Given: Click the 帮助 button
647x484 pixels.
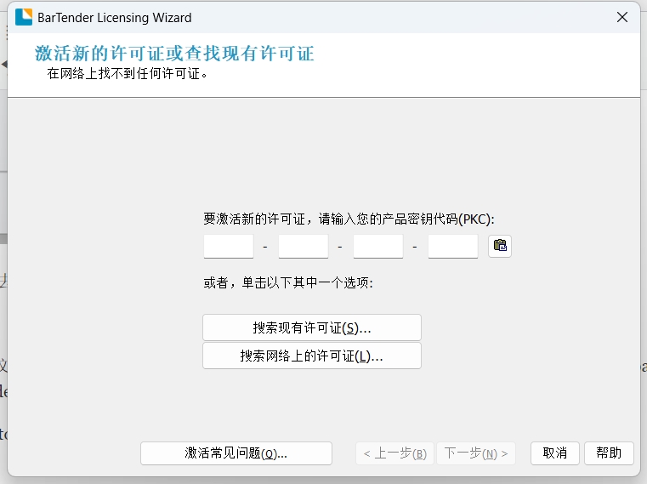Looking at the screenshot, I should (x=609, y=453).
